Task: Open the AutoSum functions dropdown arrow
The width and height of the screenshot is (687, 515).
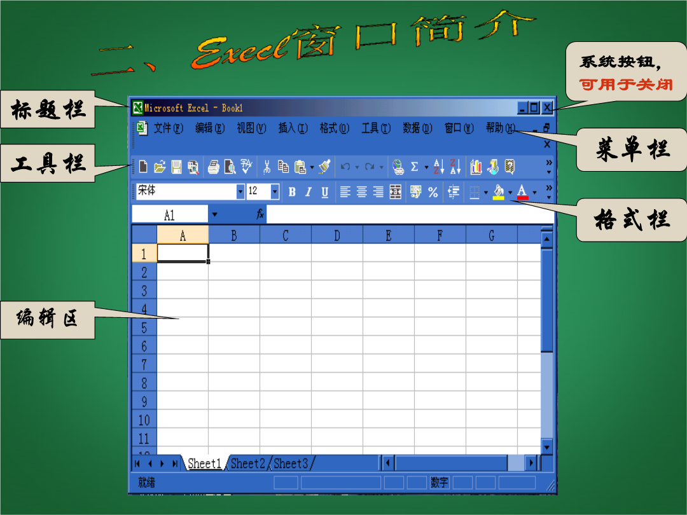Action: (x=426, y=167)
